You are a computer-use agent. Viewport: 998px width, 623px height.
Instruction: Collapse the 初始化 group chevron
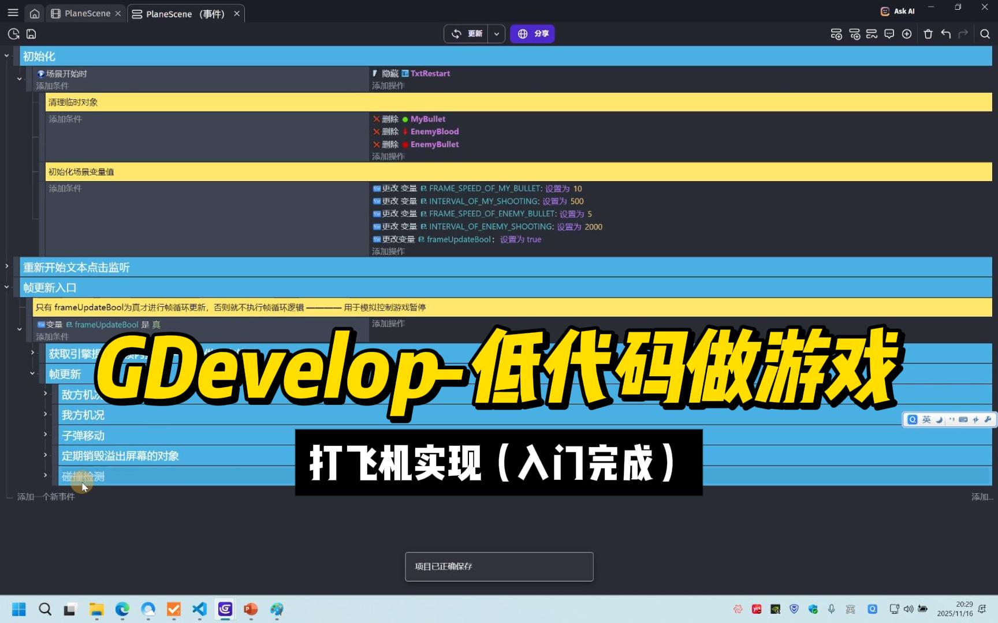pyautogui.click(x=7, y=55)
